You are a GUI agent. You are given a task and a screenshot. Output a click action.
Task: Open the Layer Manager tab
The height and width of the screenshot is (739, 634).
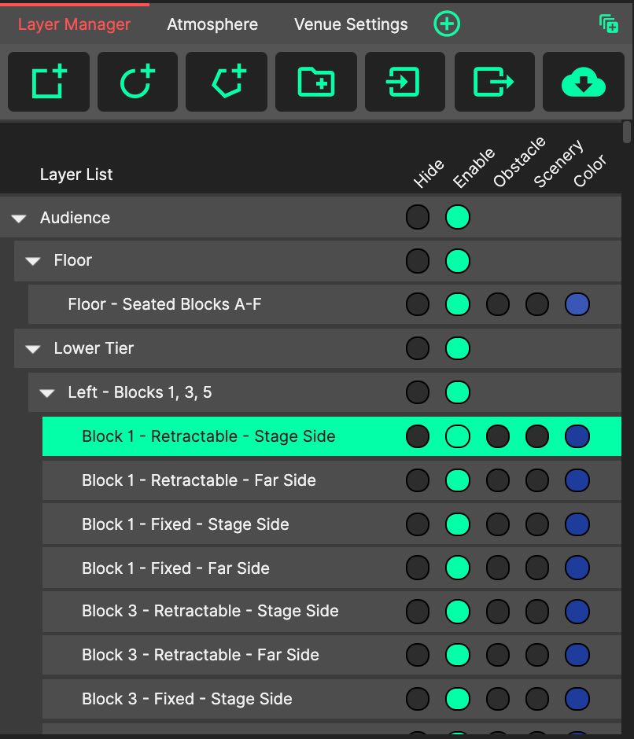click(74, 24)
